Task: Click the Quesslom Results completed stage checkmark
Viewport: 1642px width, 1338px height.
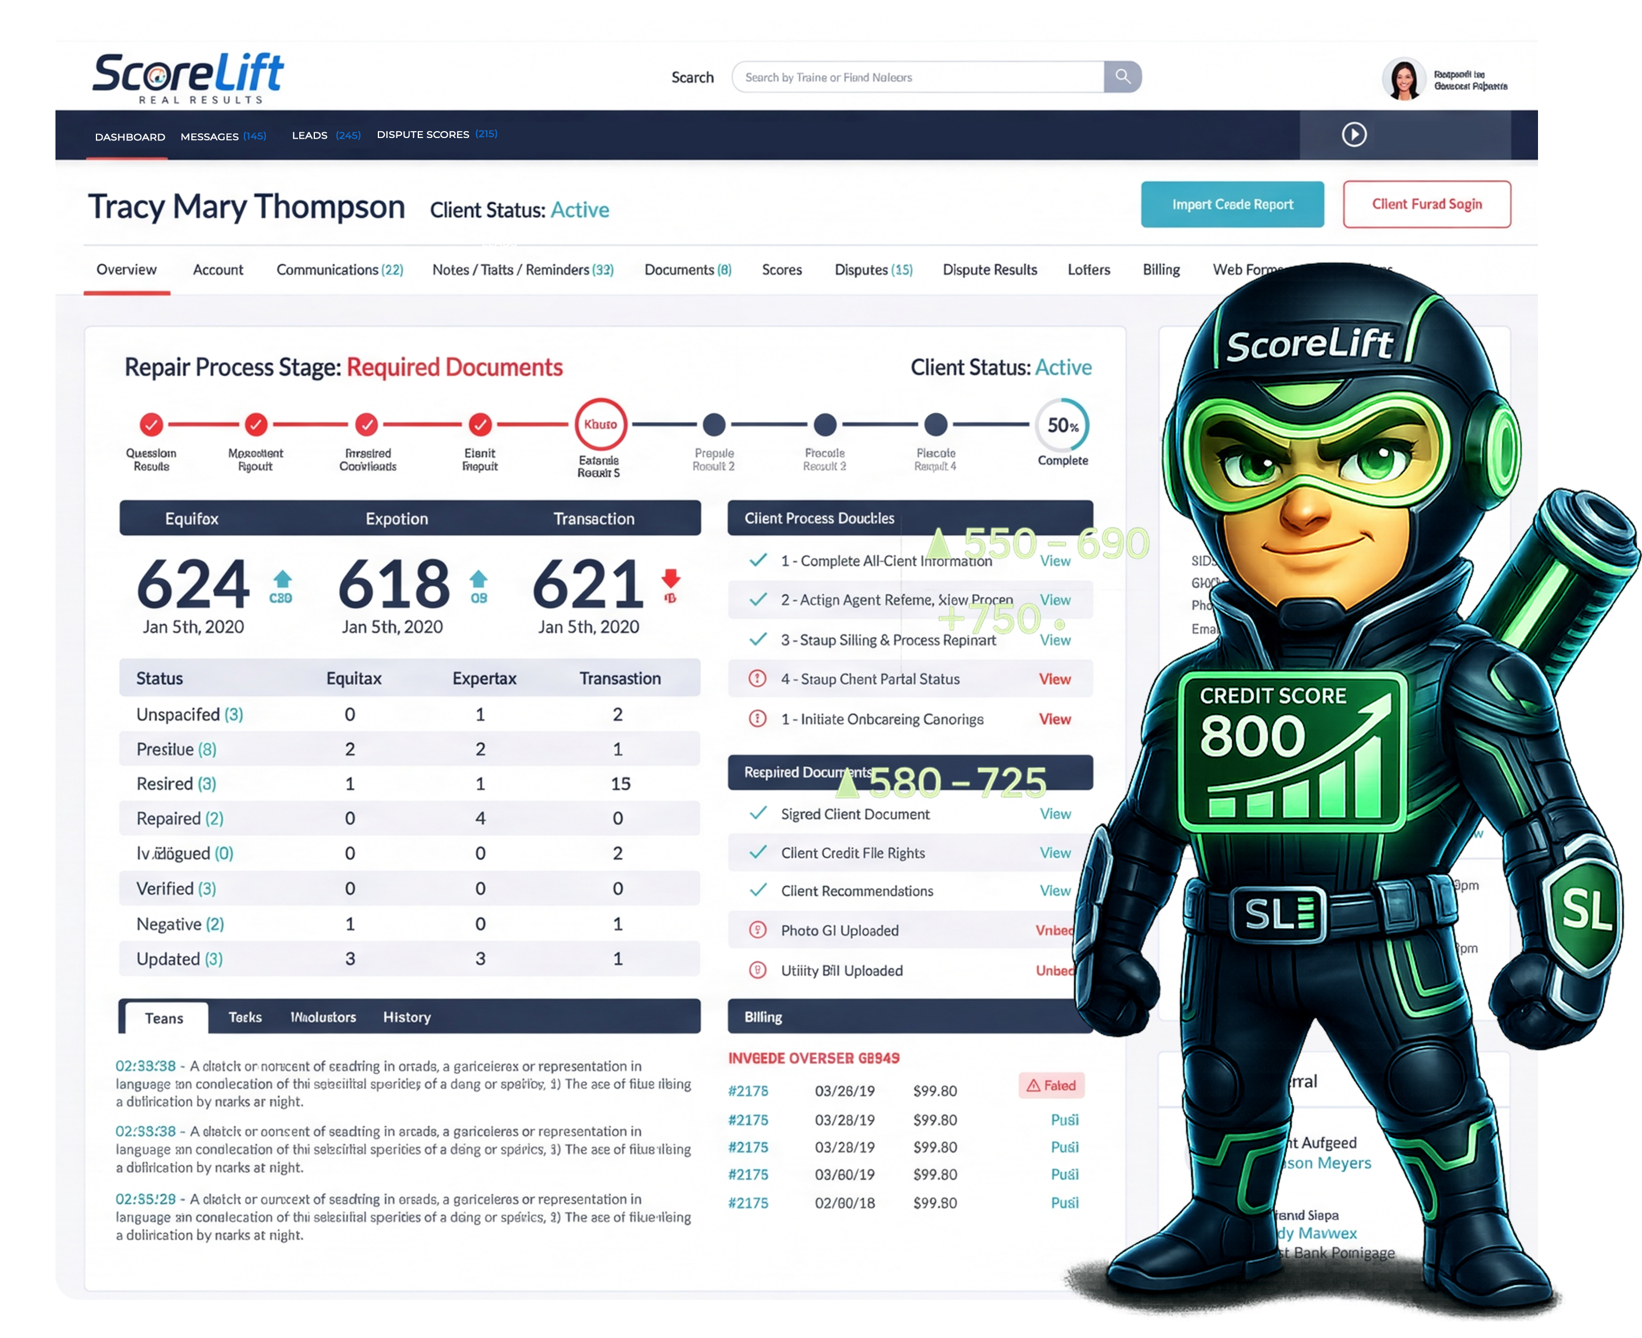Action: pos(151,424)
